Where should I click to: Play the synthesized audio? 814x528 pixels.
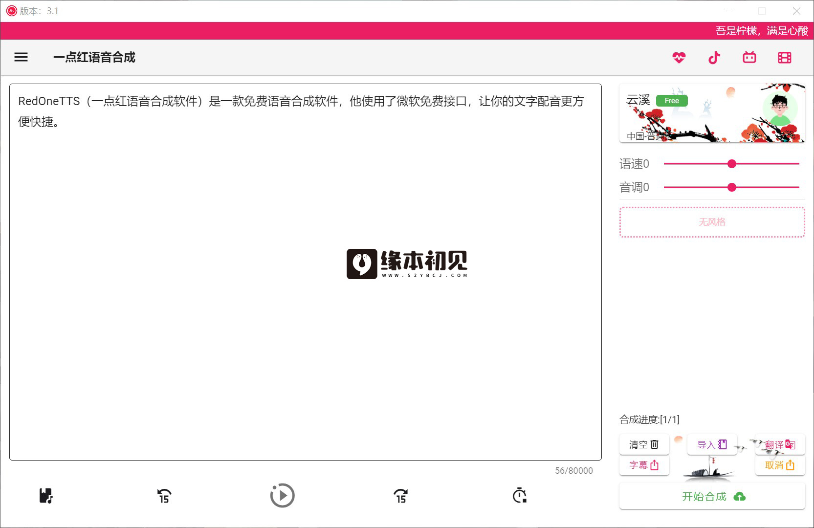[x=283, y=496]
